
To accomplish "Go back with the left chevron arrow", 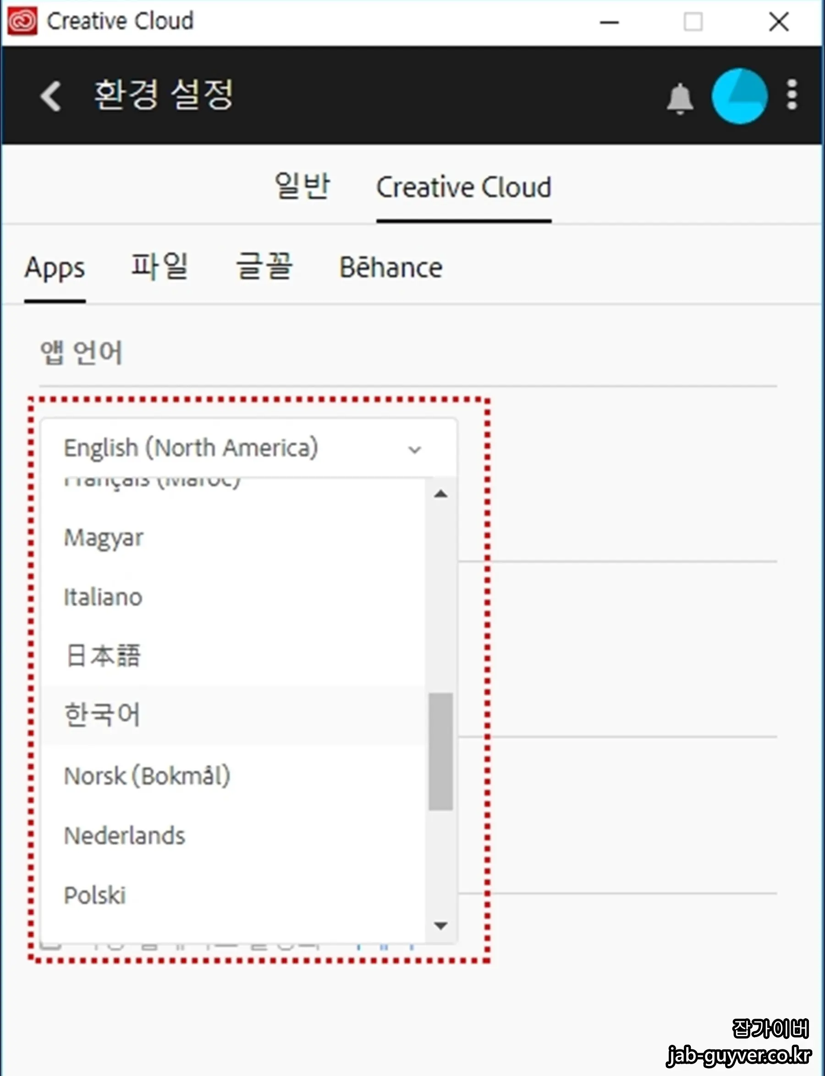I will pyautogui.click(x=50, y=96).
